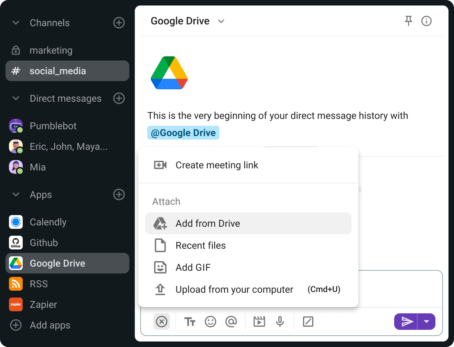Click the @Google Drive mention
The image size is (454, 347).
(x=183, y=133)
